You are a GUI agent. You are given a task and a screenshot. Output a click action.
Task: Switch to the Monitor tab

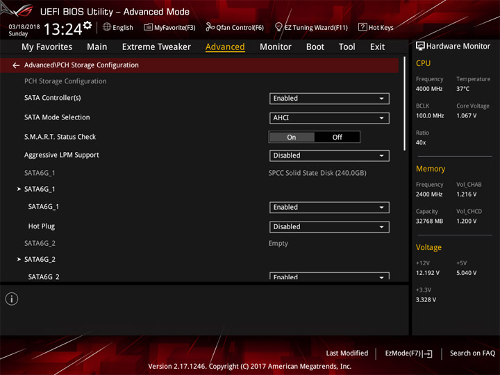tap(276, 47)
